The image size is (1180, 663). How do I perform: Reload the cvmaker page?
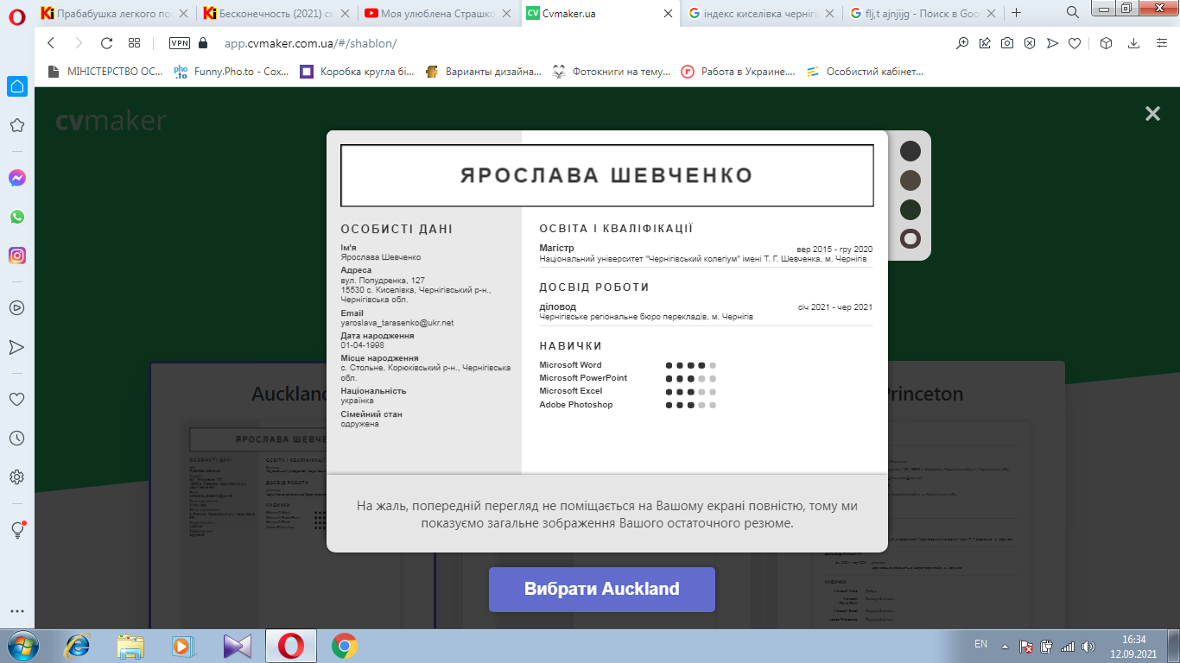pos(106,43)
